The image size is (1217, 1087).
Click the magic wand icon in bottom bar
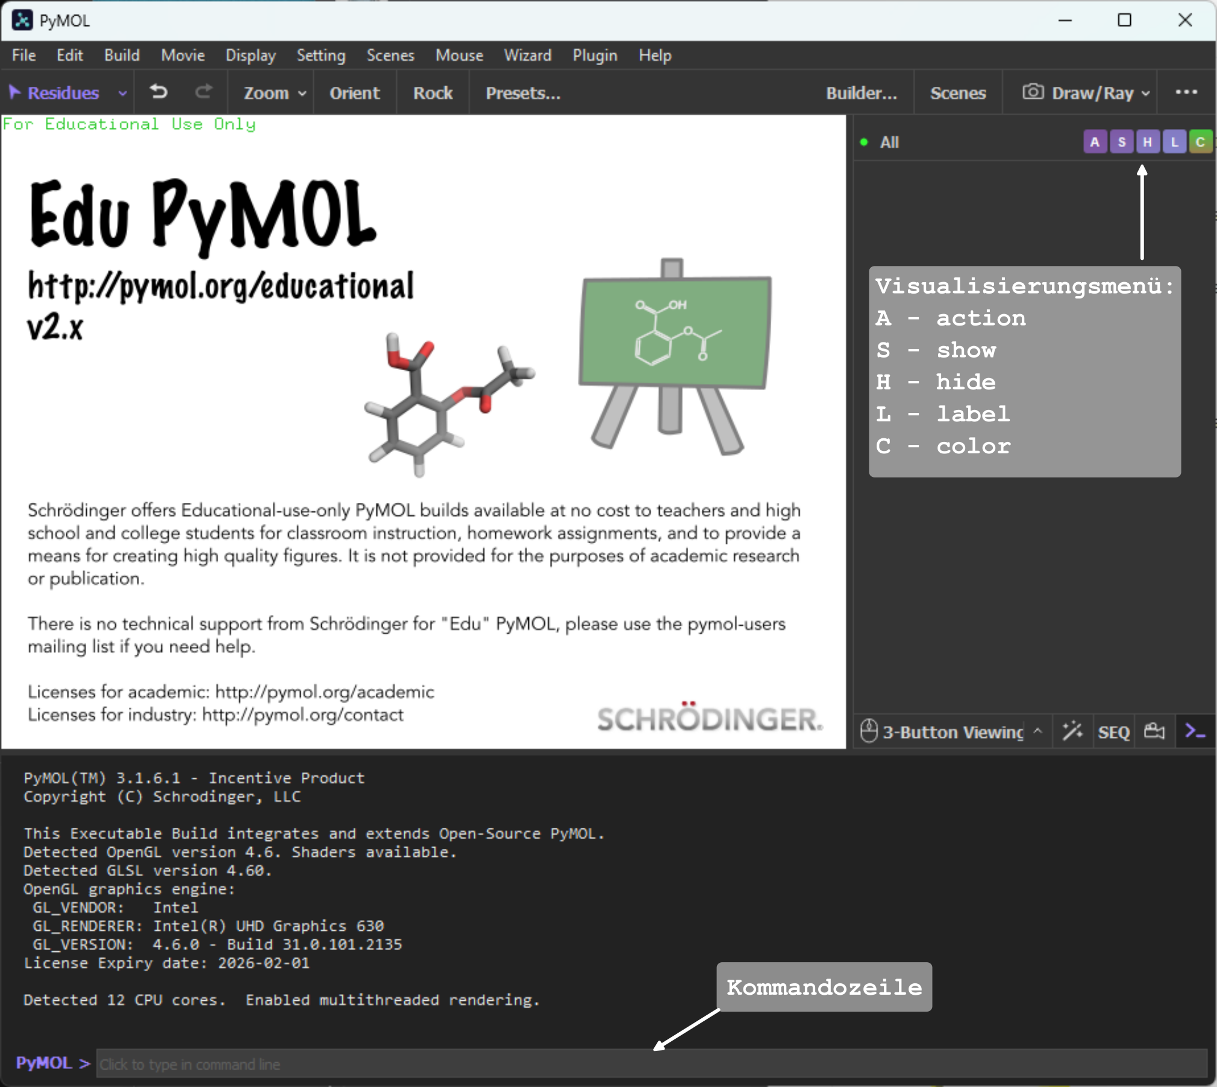point(1072,731)
